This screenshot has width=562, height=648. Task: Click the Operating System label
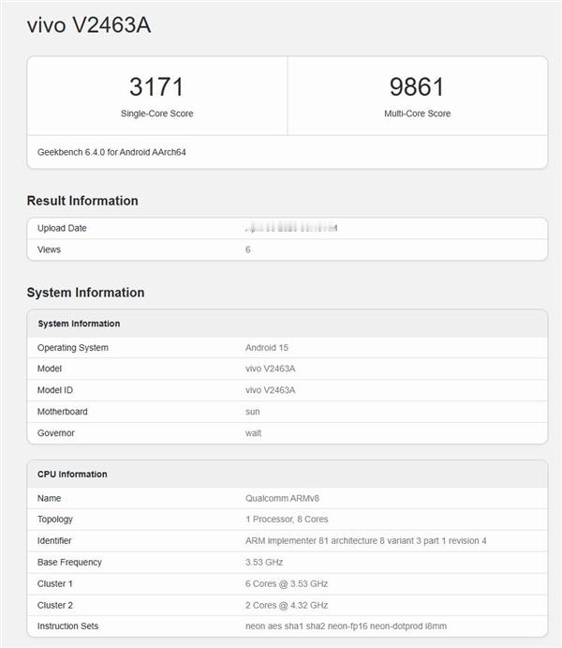[73, 348]
